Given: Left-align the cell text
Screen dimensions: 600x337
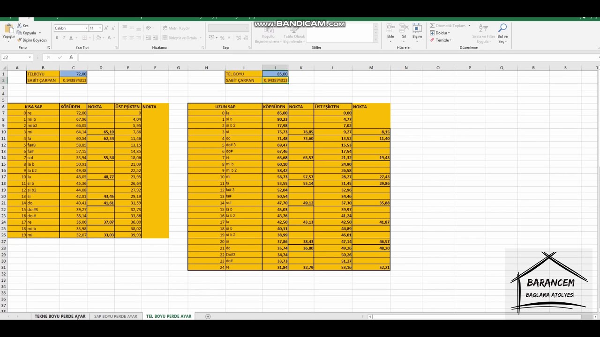Looking at the screenshot, I should 125,38.
